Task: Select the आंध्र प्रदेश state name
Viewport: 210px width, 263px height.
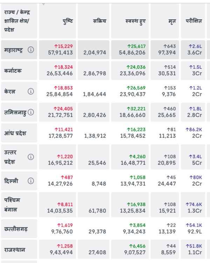Action: (15, 133)
